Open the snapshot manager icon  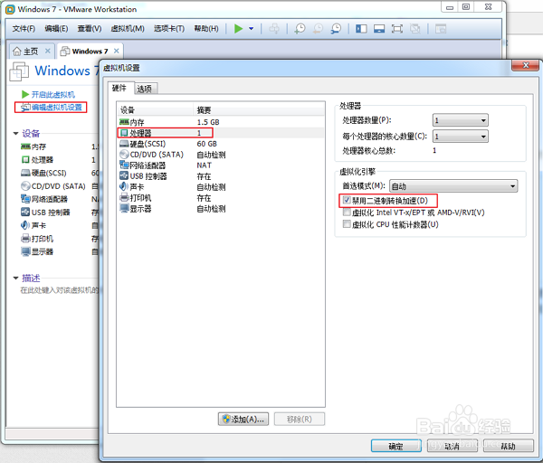click(x=336, y=29)
